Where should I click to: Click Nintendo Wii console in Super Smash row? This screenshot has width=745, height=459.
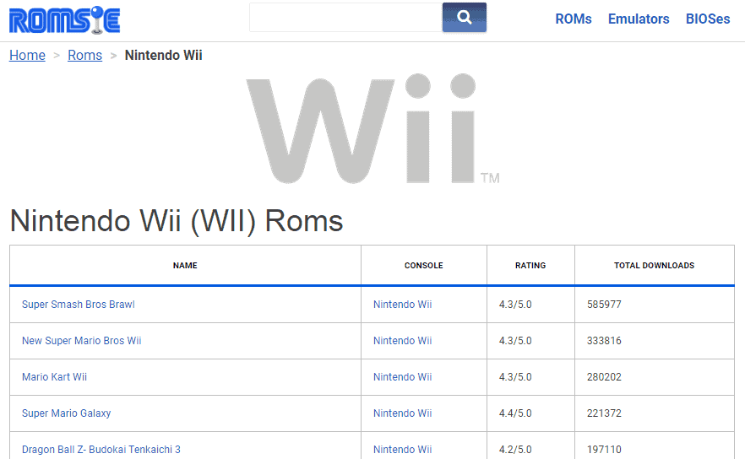click(x=402, y=305)
